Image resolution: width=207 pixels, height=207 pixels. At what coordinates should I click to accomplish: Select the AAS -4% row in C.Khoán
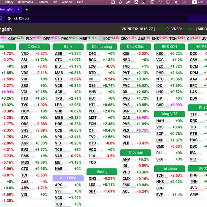[x=34, y=182]
